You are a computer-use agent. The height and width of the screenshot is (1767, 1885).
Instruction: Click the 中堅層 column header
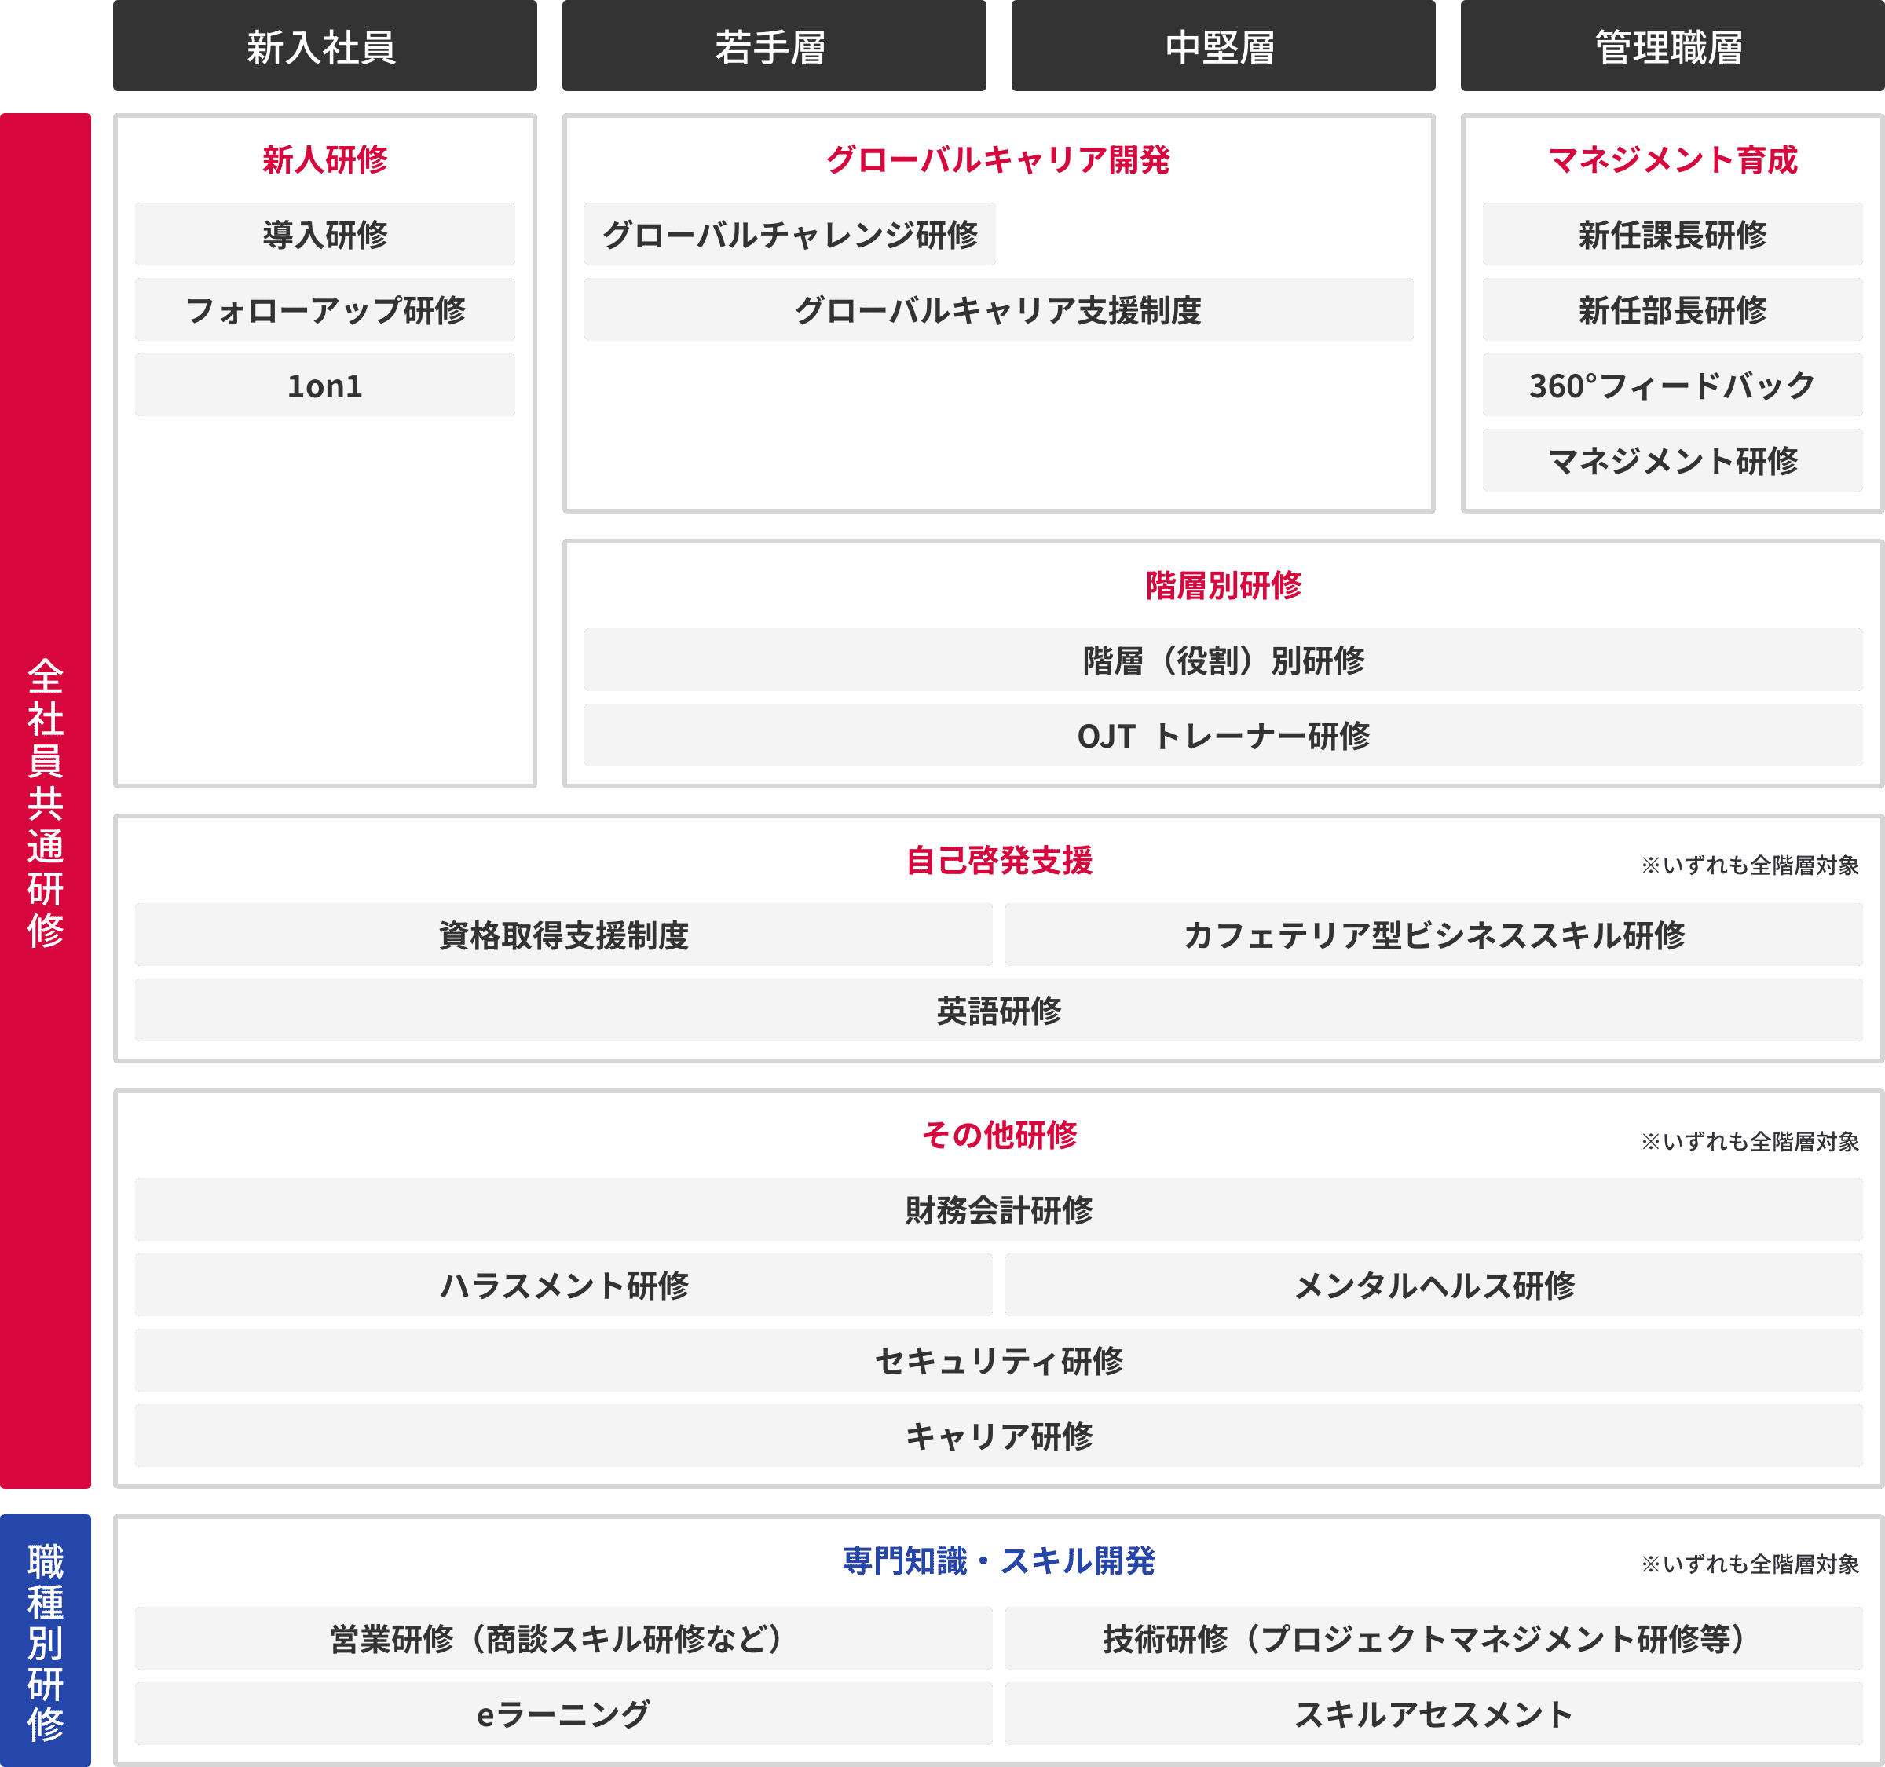point(1223,46)
